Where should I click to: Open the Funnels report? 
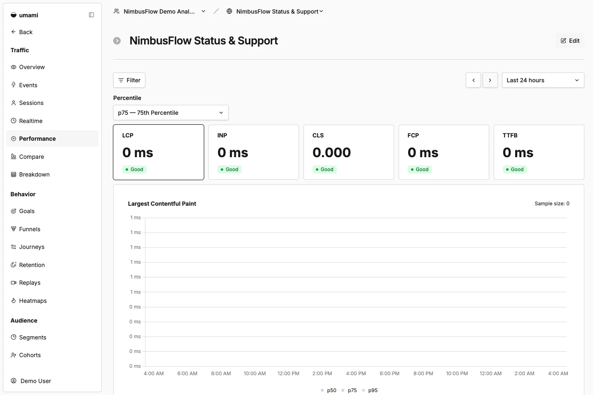click(x=52, y=229)
